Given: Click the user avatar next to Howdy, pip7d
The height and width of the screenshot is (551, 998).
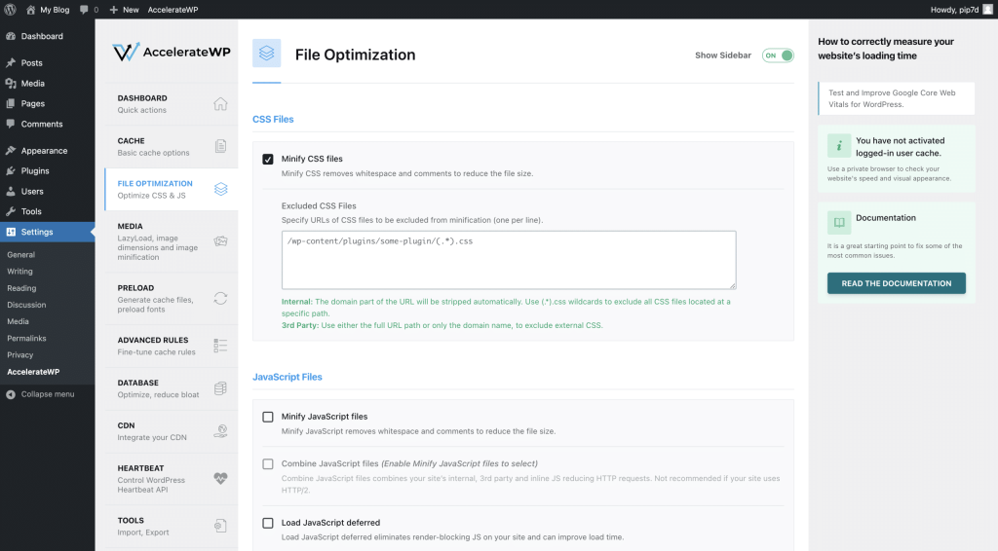Looking at the screenshot, I should tap(988, 10).
